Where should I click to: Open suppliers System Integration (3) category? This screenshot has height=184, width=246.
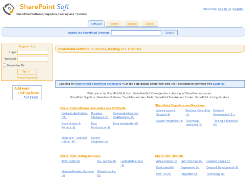tap(170, 121)
